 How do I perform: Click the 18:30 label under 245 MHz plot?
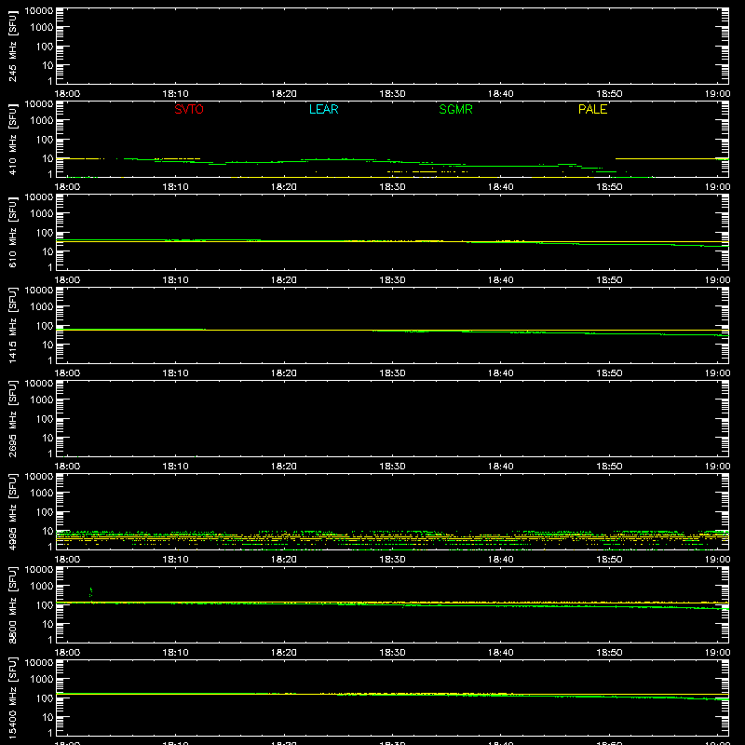[392, 94]
